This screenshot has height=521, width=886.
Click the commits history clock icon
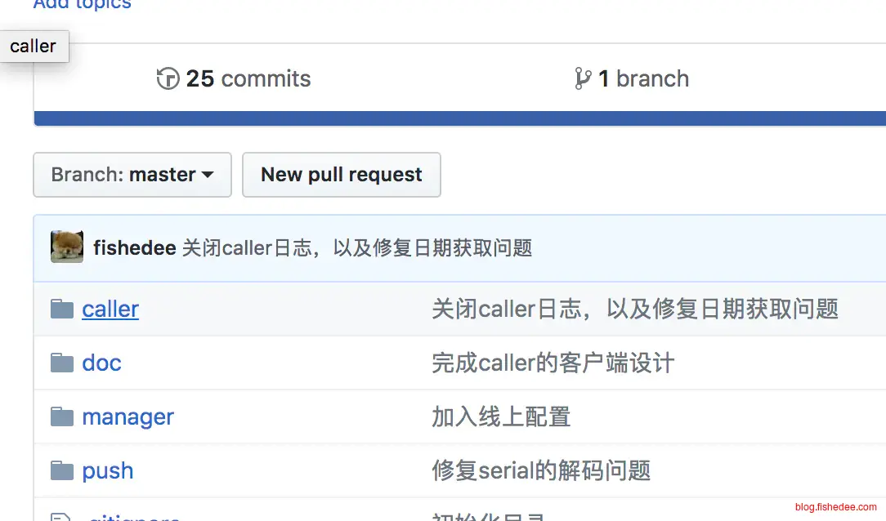coord(168,79)
